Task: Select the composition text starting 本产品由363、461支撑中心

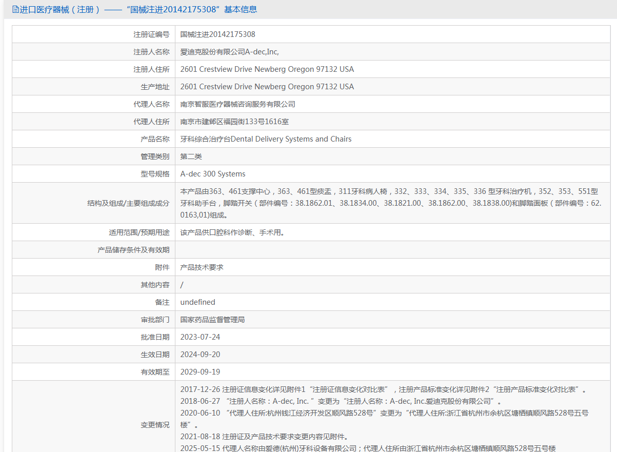Action: click(391, 203)
